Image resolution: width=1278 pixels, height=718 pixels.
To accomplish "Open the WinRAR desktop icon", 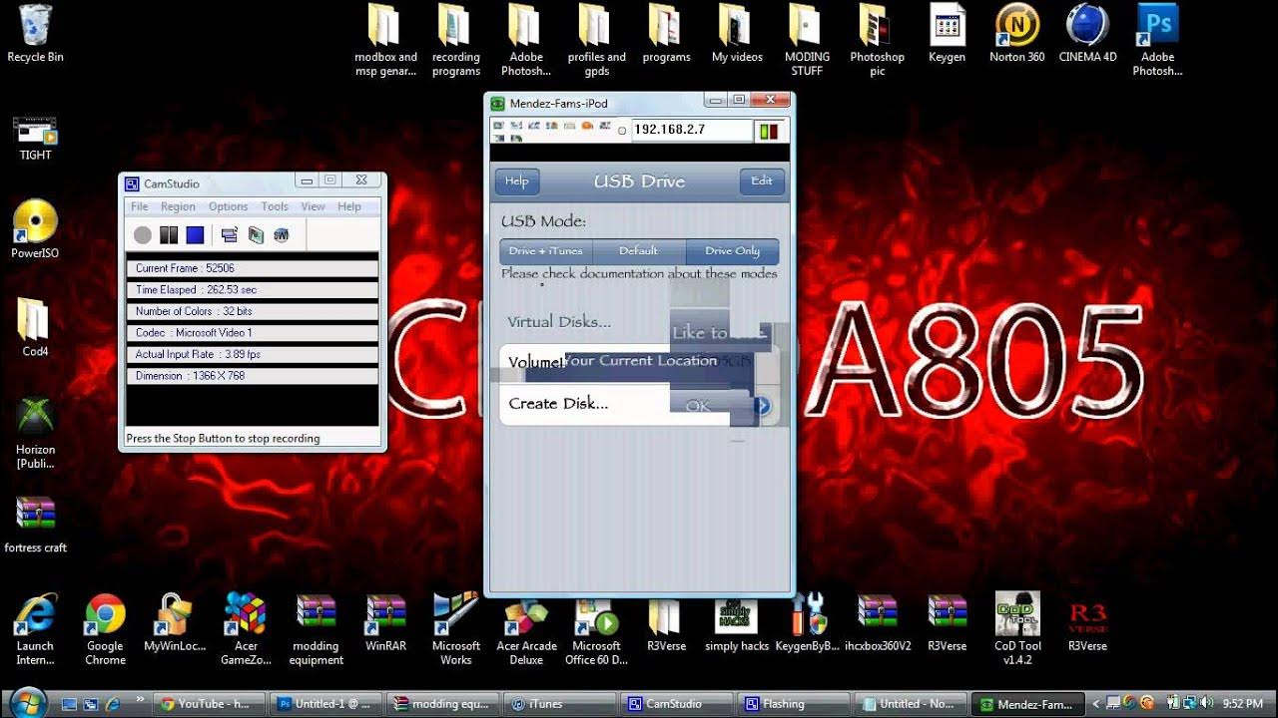I will 385,622.
